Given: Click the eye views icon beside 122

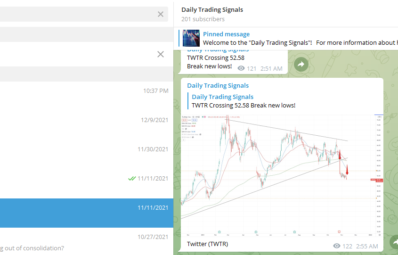Looking at the screenshot, I should 336,246.
